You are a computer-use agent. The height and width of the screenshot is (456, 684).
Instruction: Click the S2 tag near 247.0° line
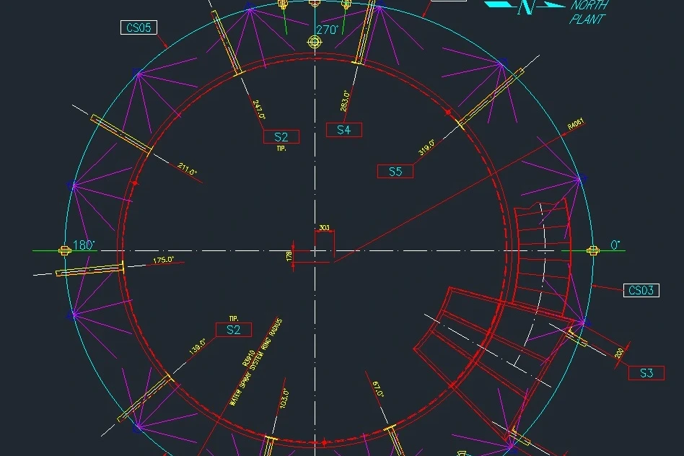pos(281,137)
